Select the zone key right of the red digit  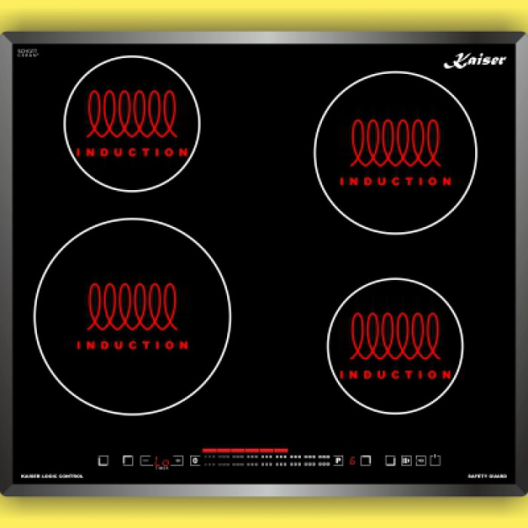(x=366, y=461)
